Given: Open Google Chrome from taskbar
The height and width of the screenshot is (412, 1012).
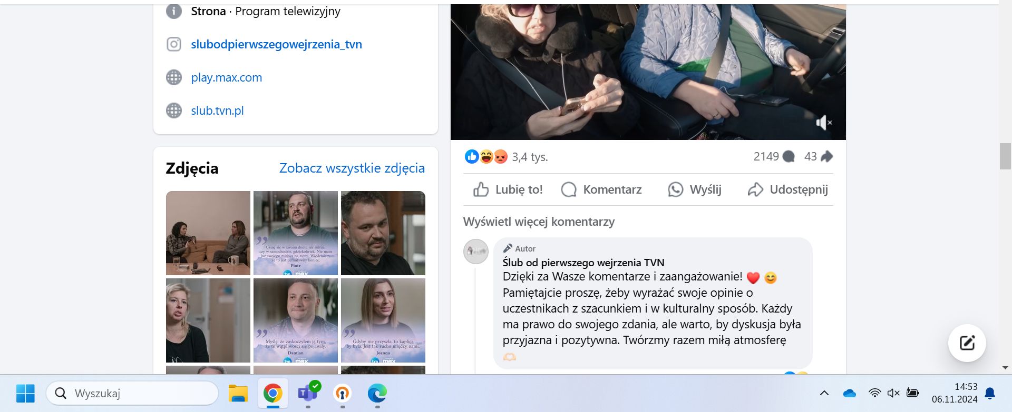Looking at the screenshot, I should click(x=273, y=393).
